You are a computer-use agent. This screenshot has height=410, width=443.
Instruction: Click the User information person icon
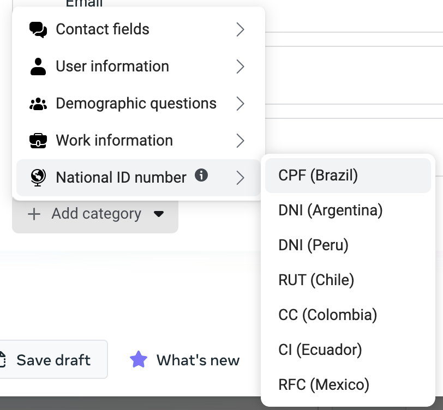click(x=38, y=67)
